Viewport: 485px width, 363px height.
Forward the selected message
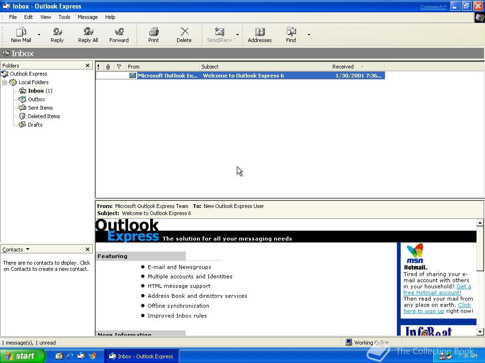119,35
